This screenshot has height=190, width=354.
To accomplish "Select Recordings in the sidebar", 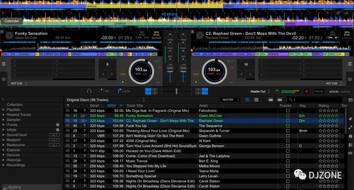I will coord(16,165).
